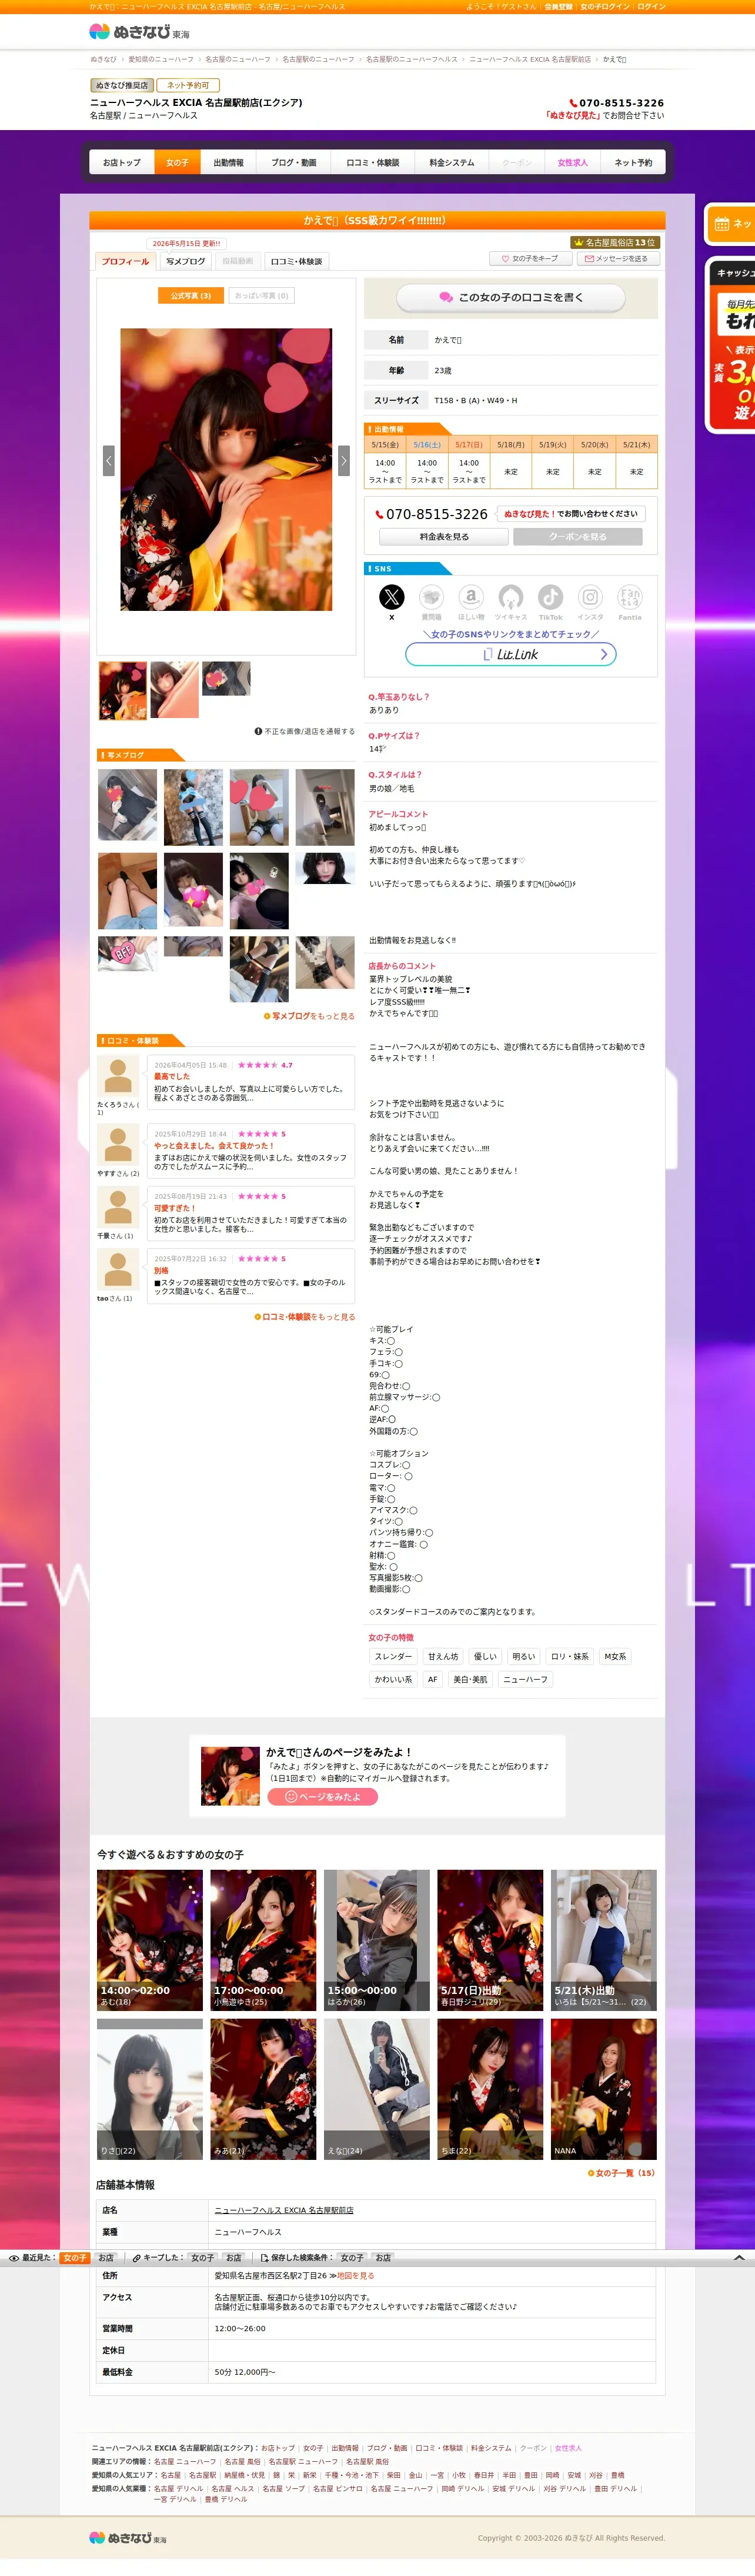
Task: Expand the bottom bar with the up chevron
Action: point(739,2257)
